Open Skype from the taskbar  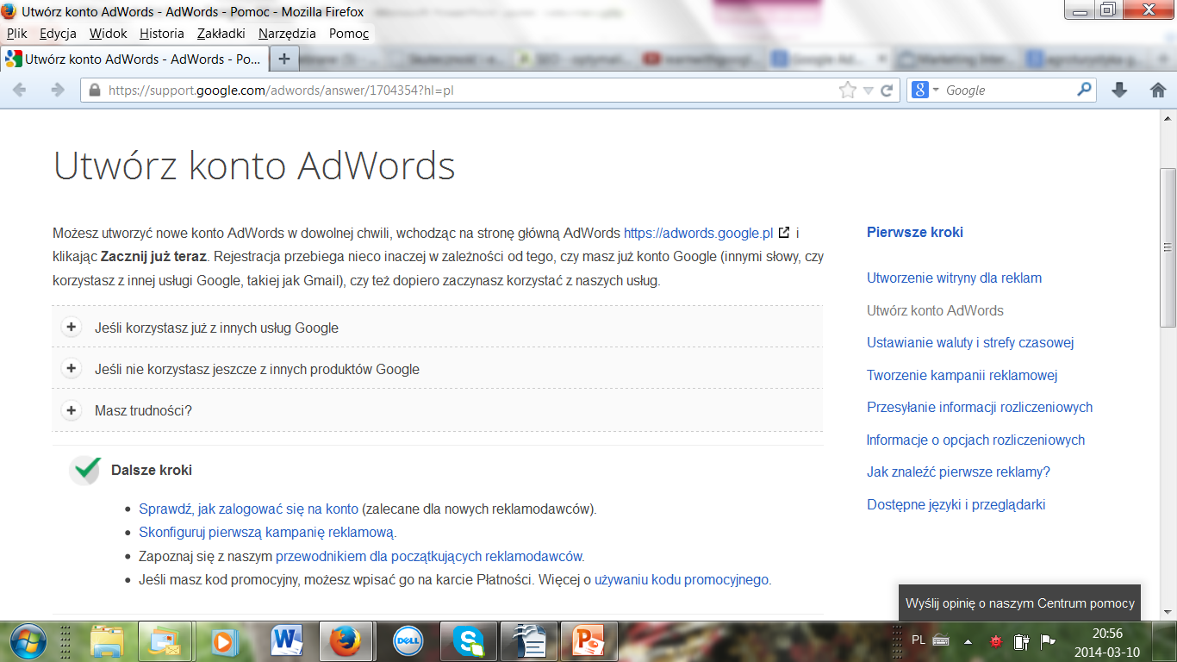(469, 640)
